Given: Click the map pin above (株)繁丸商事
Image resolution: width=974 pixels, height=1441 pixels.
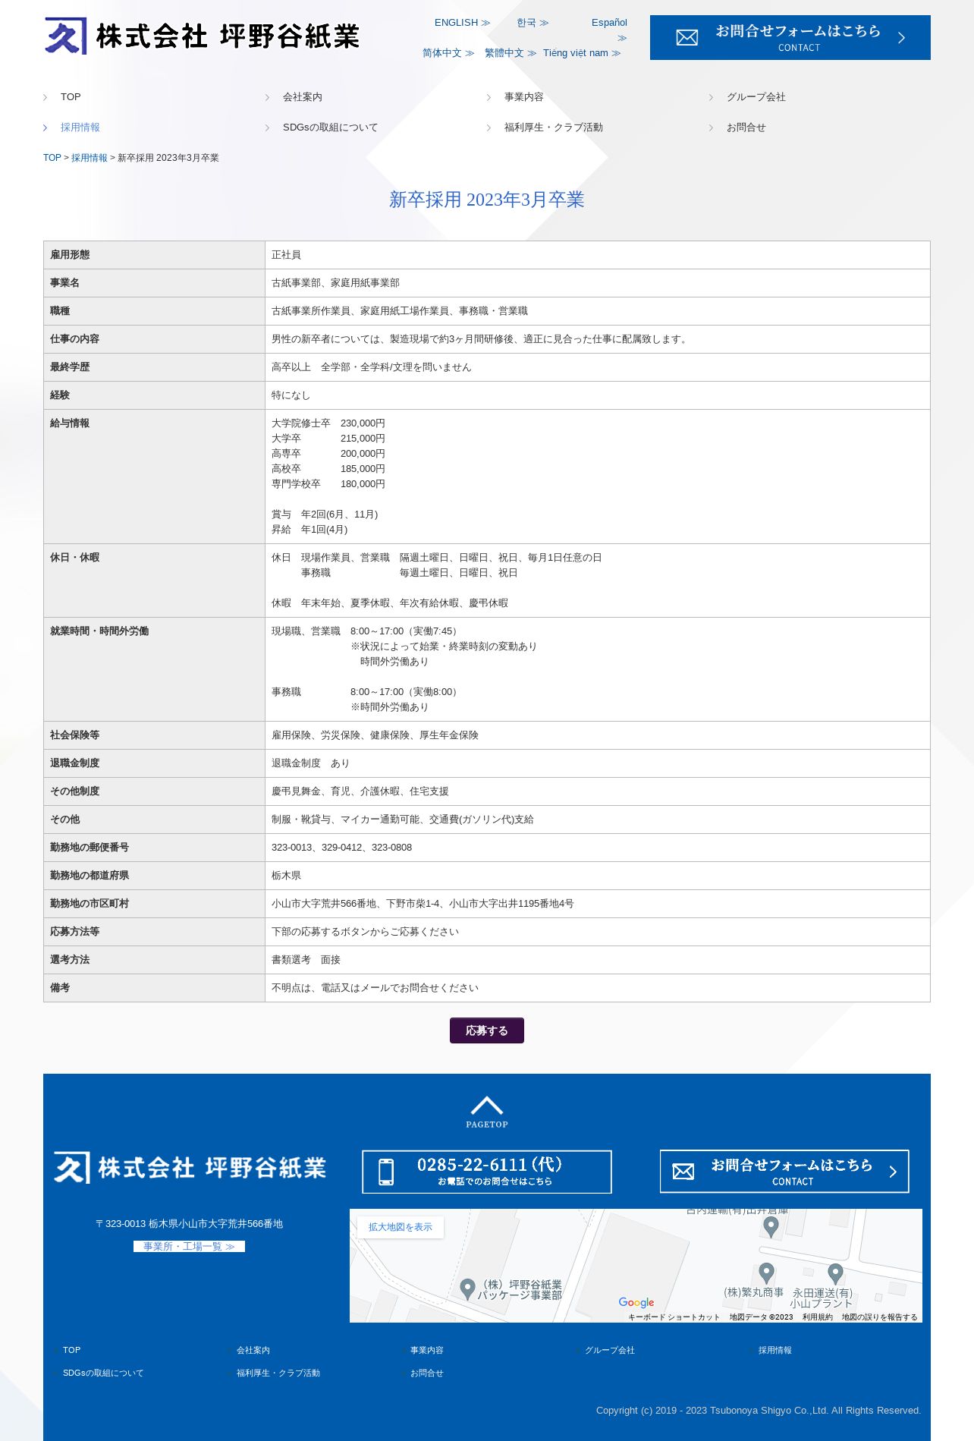Looking at the screenshot, I should [766, 1273].
